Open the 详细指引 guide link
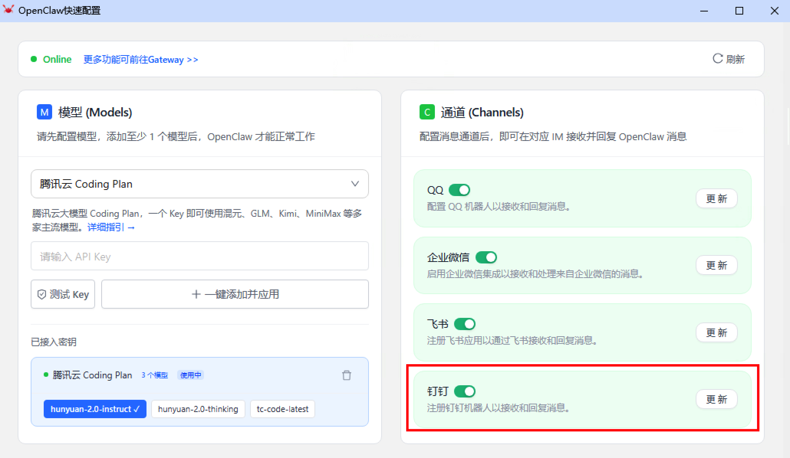790x458 pixels. pos(111,227)
